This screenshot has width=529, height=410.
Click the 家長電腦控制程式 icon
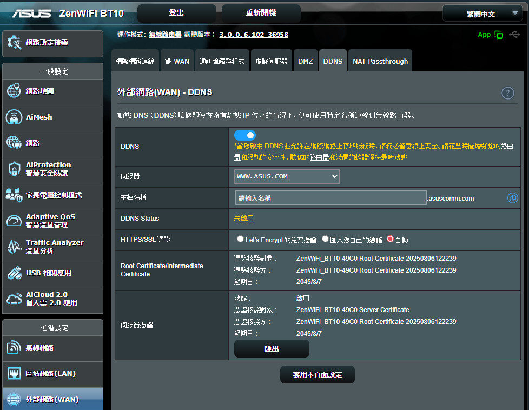[14, 195]
